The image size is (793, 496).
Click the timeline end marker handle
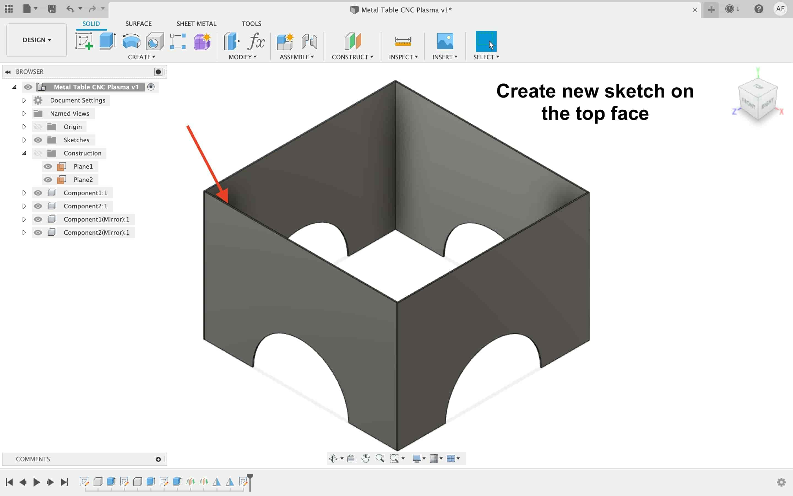tap(250, 478)
